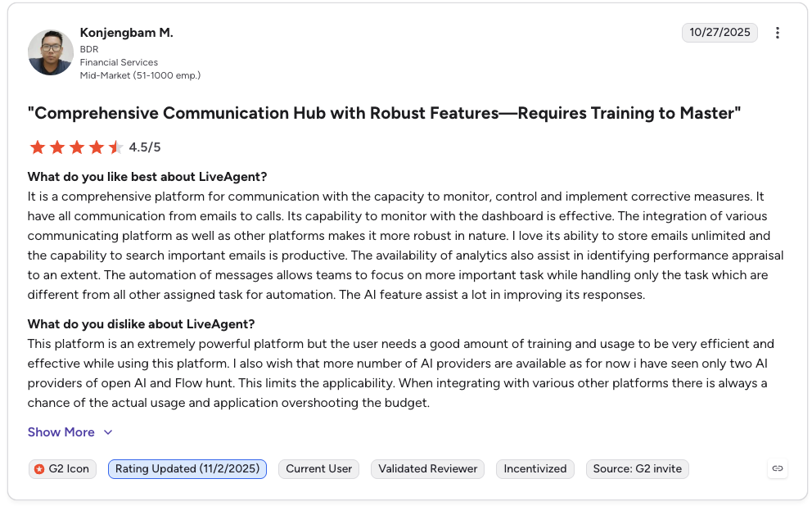Expand the review with Show More

70,432
